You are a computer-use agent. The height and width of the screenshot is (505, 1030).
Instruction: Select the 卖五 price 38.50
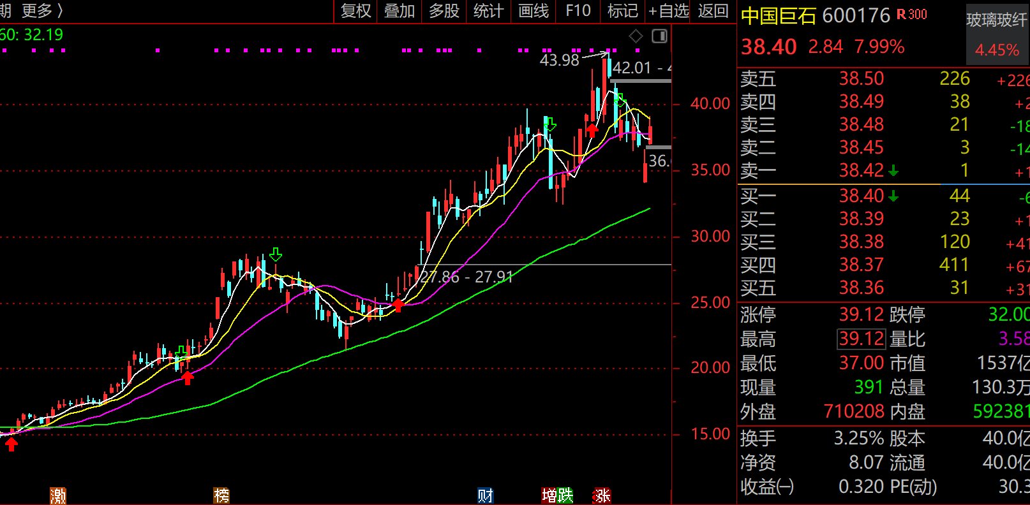(862, 78)
